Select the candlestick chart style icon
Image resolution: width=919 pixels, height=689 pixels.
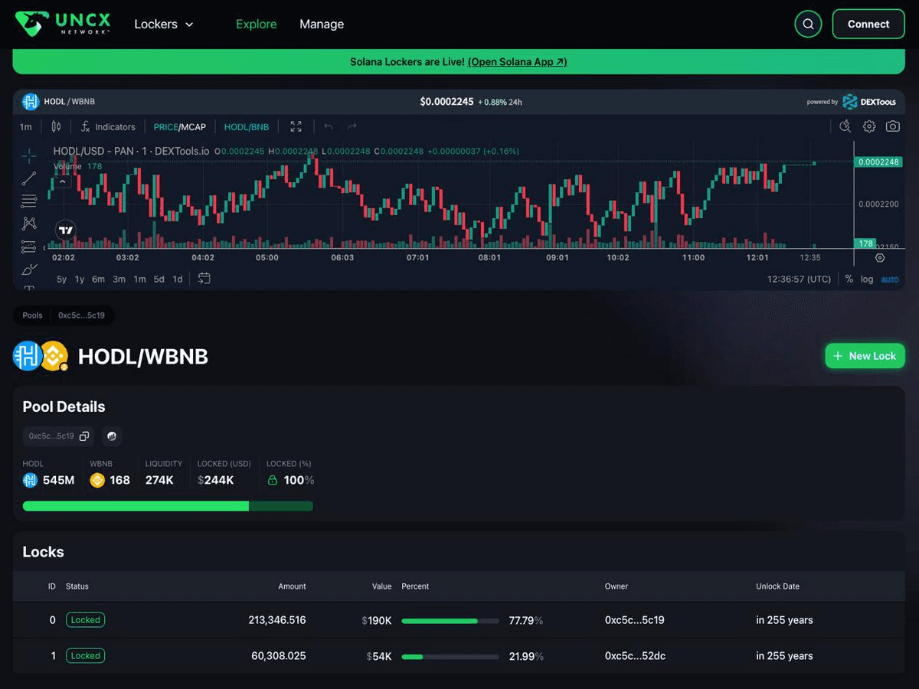56,126
